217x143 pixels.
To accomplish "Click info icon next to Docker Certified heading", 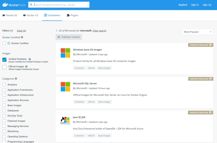I will click(x=22, y=37).
